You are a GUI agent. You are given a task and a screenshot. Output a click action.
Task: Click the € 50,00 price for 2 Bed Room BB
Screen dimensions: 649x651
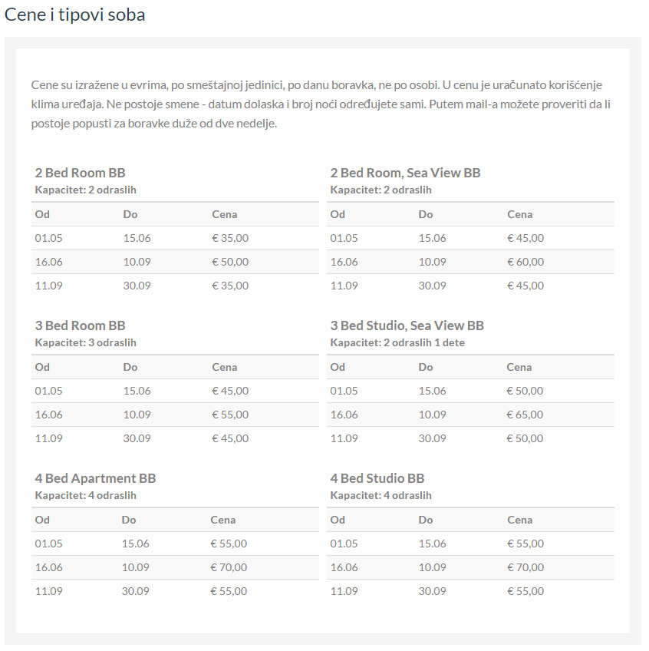pyautogui.click(x=230, y=262)
